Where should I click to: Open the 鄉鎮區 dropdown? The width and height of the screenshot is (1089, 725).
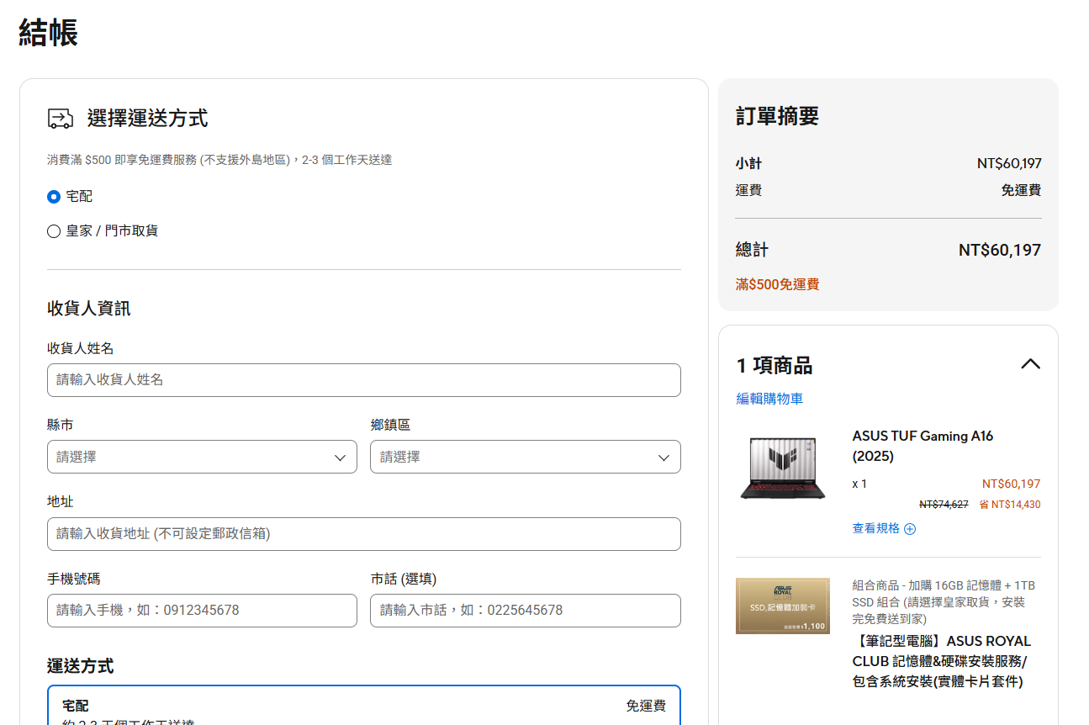pos(526,457)
